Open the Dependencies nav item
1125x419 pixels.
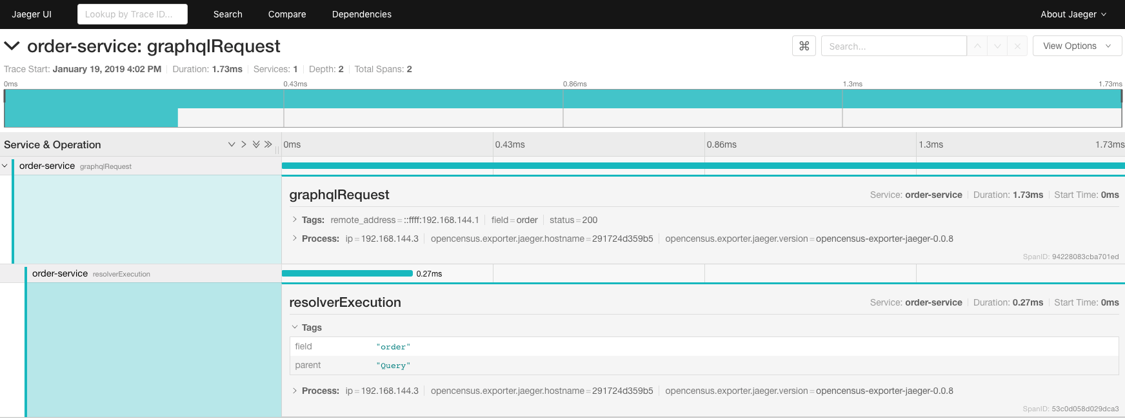pos(362,14)
